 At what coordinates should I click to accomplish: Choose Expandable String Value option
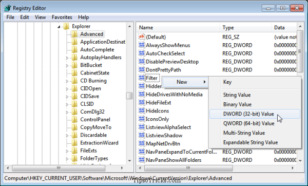tap(255, 142)
